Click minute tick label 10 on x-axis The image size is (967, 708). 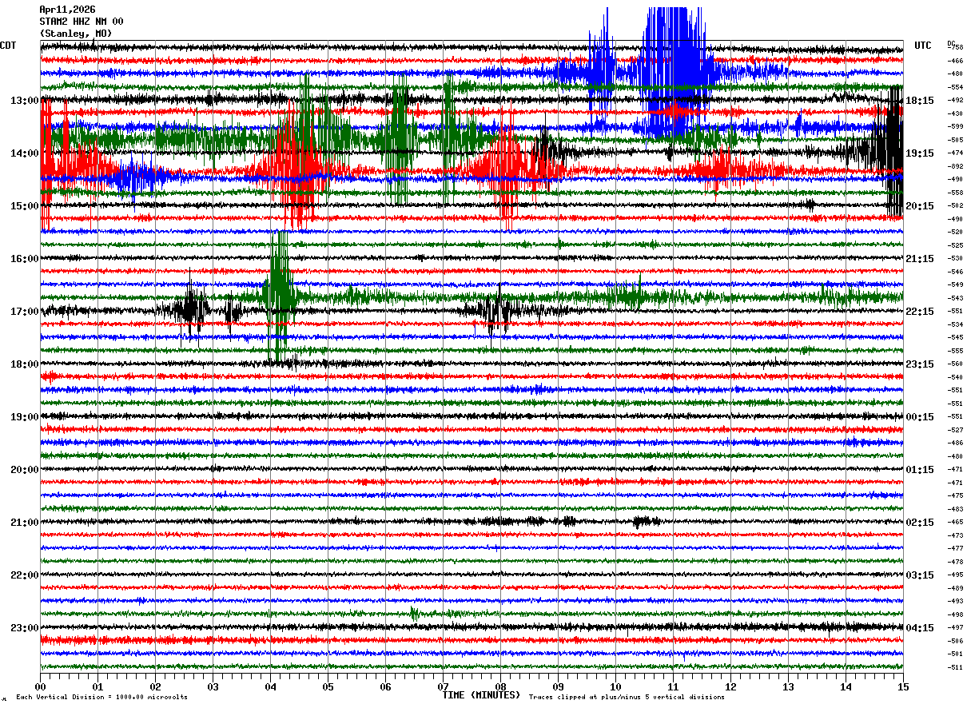pyautogui.click(x=616, y=686)
